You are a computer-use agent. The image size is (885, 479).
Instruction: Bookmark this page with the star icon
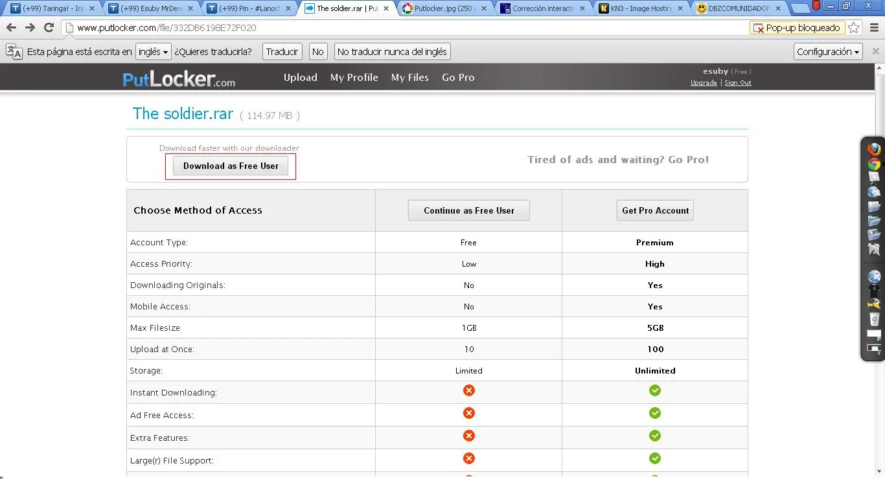854,28
